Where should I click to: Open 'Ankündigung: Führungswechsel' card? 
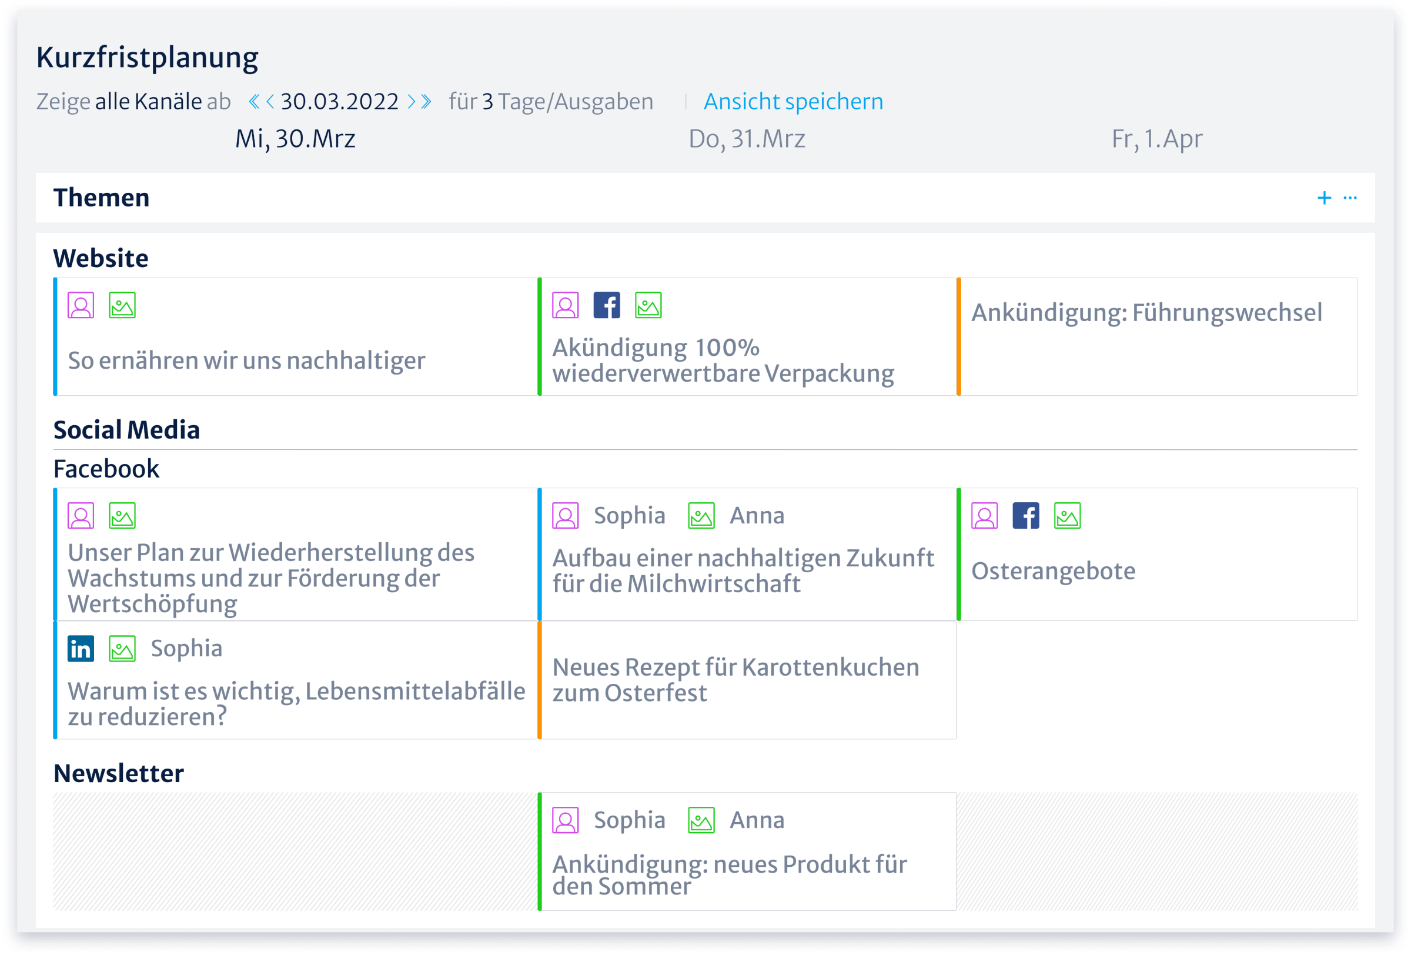pyautogui.click(x=1146, y=313)
